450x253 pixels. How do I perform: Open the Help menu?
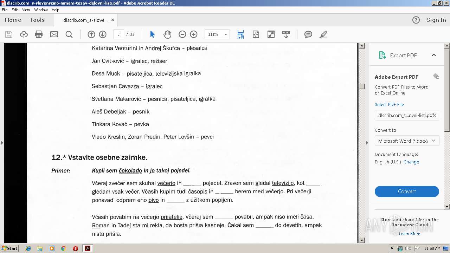click(56, 10)
